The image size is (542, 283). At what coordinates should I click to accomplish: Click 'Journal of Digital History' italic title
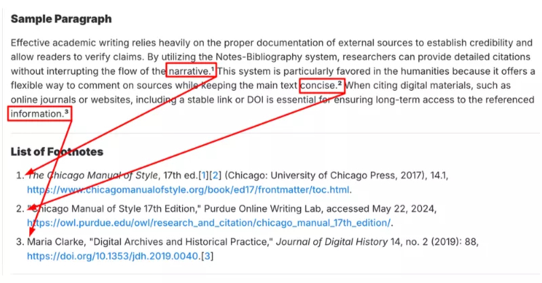pos(332,242)
